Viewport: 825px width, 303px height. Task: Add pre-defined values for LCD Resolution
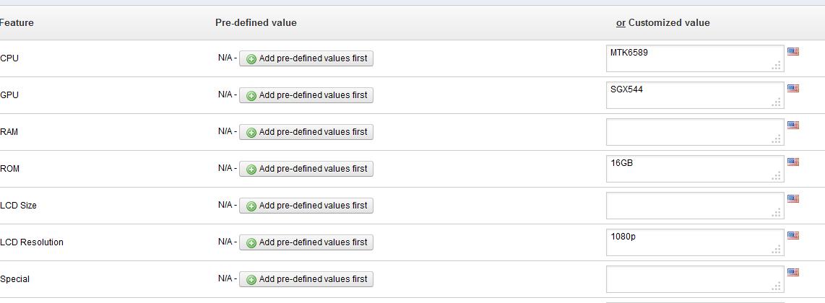click(x=306, y=242)
